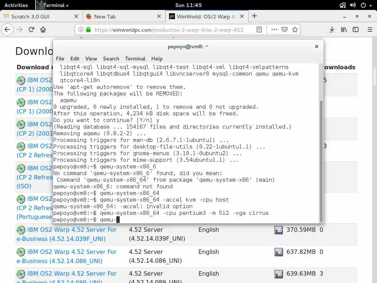Open terminal Help menu
Image resolution: width=377 pixels, height=283 pixels.
click(157, 59)
